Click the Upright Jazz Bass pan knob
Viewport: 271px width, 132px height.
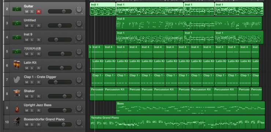point(79,108)
